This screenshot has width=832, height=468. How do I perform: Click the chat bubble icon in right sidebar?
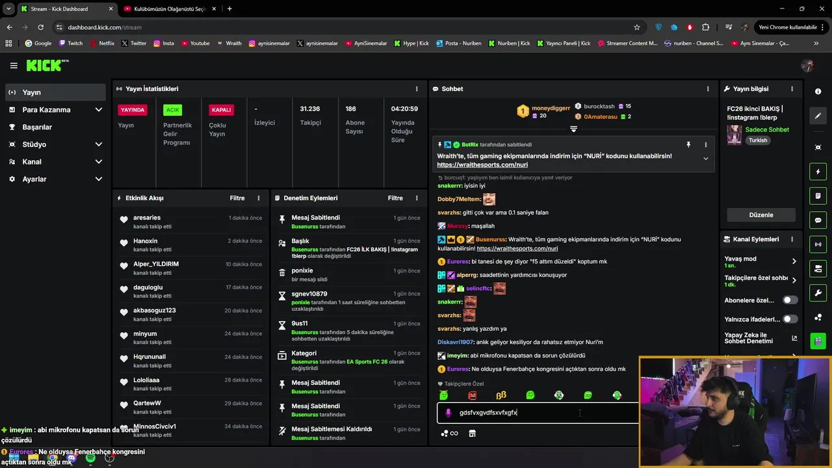click(x=818, y=220)
